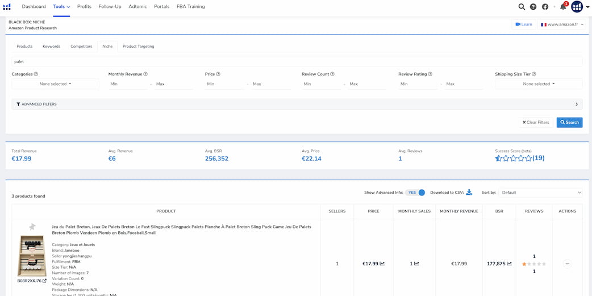Open the Sort by Default dropdown
This screenshot has width=592, height=296.
(x=541, y=193)
